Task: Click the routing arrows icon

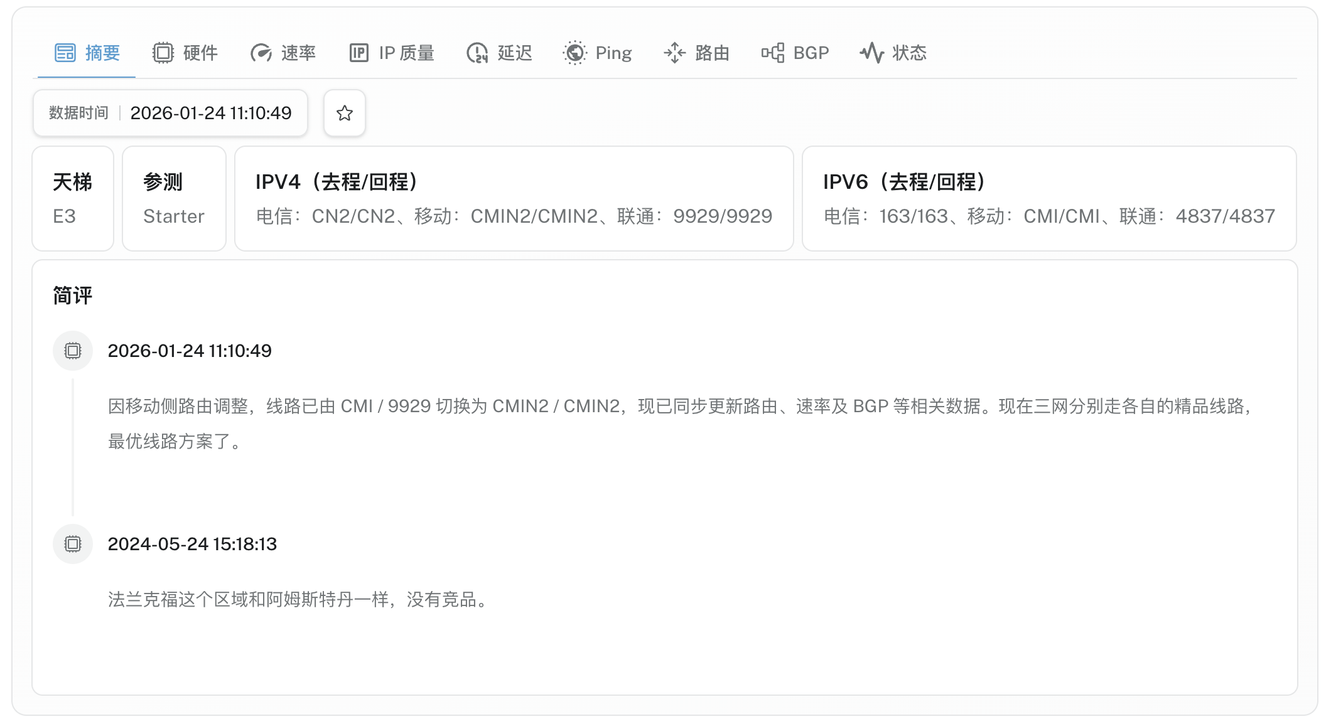Action: [674, 53]
